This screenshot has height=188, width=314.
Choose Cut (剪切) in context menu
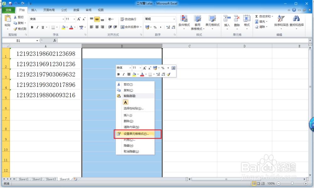tap(135, 84)
